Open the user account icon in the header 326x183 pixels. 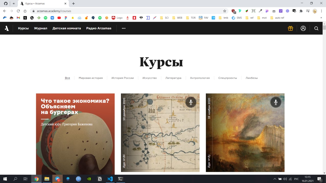[303, 29]
